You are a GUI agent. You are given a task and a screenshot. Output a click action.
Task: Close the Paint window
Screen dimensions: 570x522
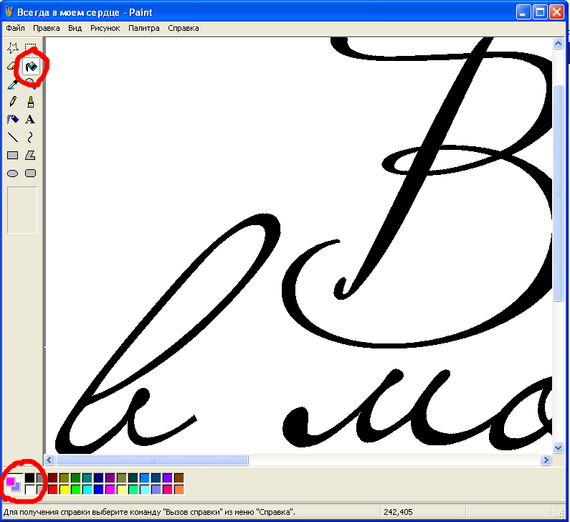click(556, 12)
